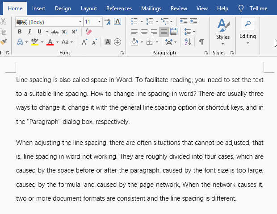Open bullet library dropdown arrow
This screenshot has height=214, width=277.
click(142, 22)
